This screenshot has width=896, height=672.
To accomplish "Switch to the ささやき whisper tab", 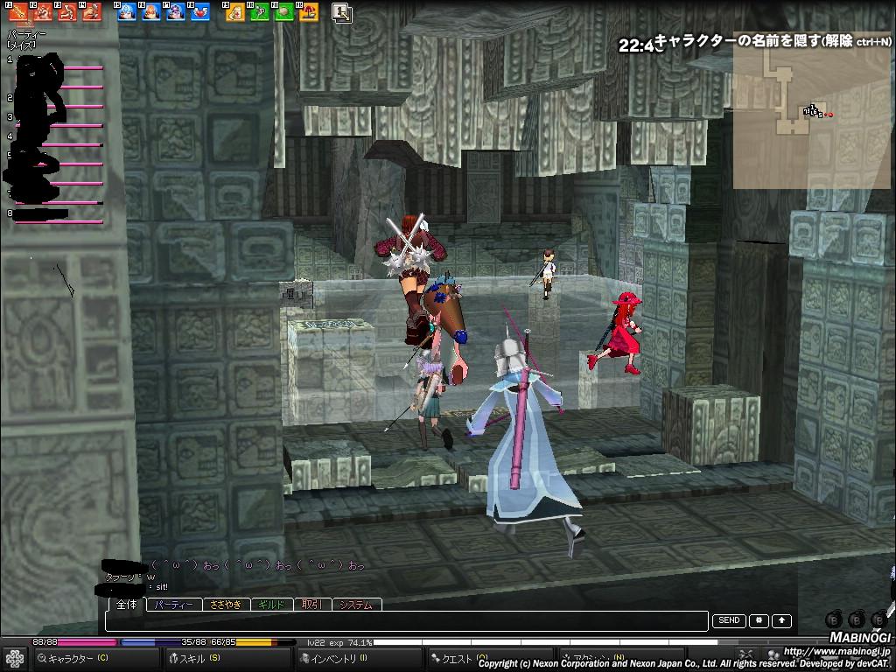I will click(x=227, y=605).
